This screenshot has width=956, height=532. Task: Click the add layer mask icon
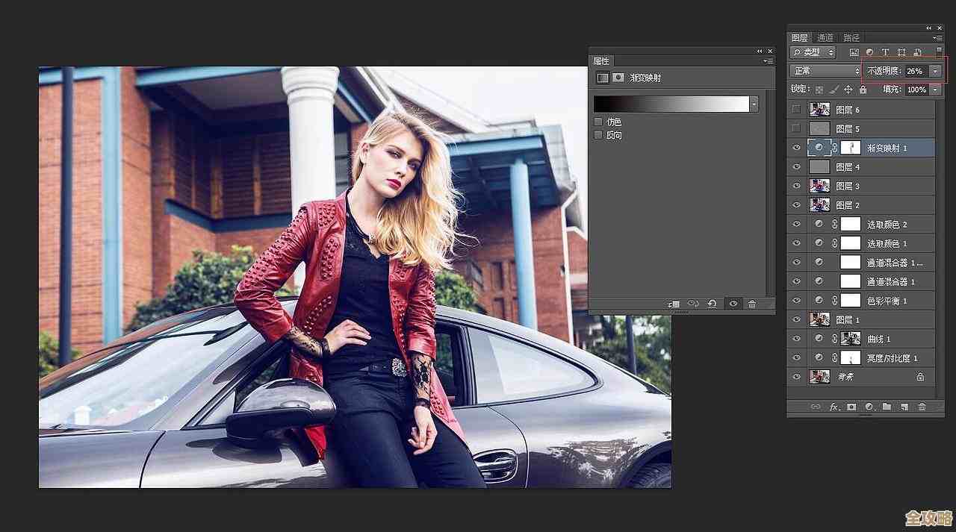[x=851, y=407]
